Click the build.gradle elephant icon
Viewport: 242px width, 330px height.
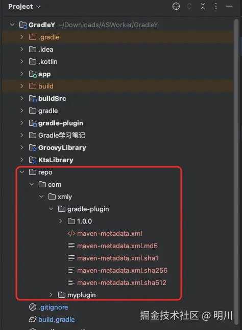33,319
